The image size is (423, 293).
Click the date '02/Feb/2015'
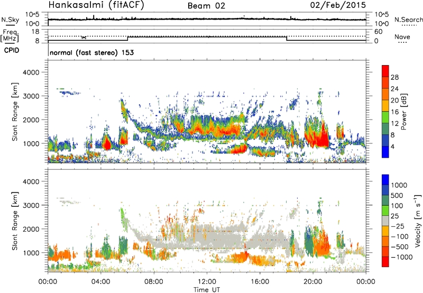point(338,5)
